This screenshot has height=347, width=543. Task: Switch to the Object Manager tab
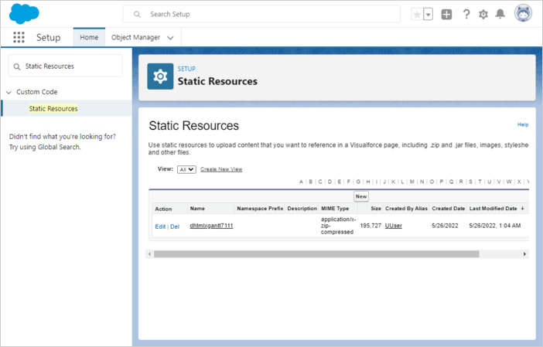point(135,37)
